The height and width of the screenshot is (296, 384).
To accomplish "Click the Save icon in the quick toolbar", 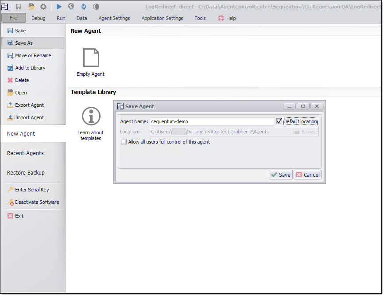I will pos(19,7).
